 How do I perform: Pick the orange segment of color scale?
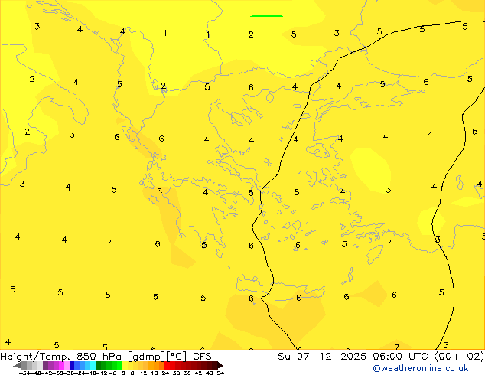153,365
